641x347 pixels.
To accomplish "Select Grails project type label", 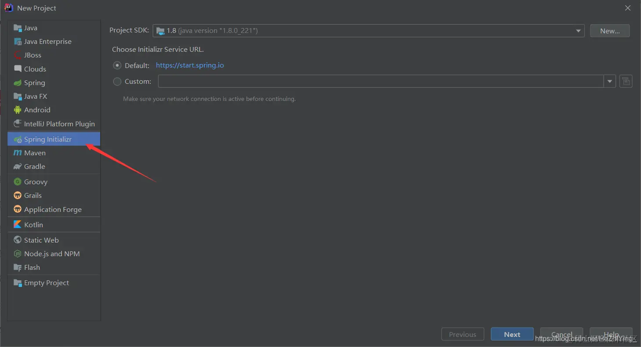I will pos(33,195).
